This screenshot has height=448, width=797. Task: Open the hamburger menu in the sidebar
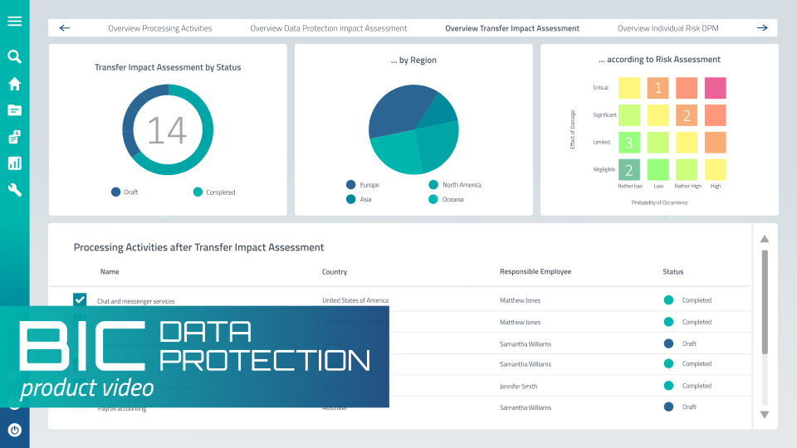point(14,22)
